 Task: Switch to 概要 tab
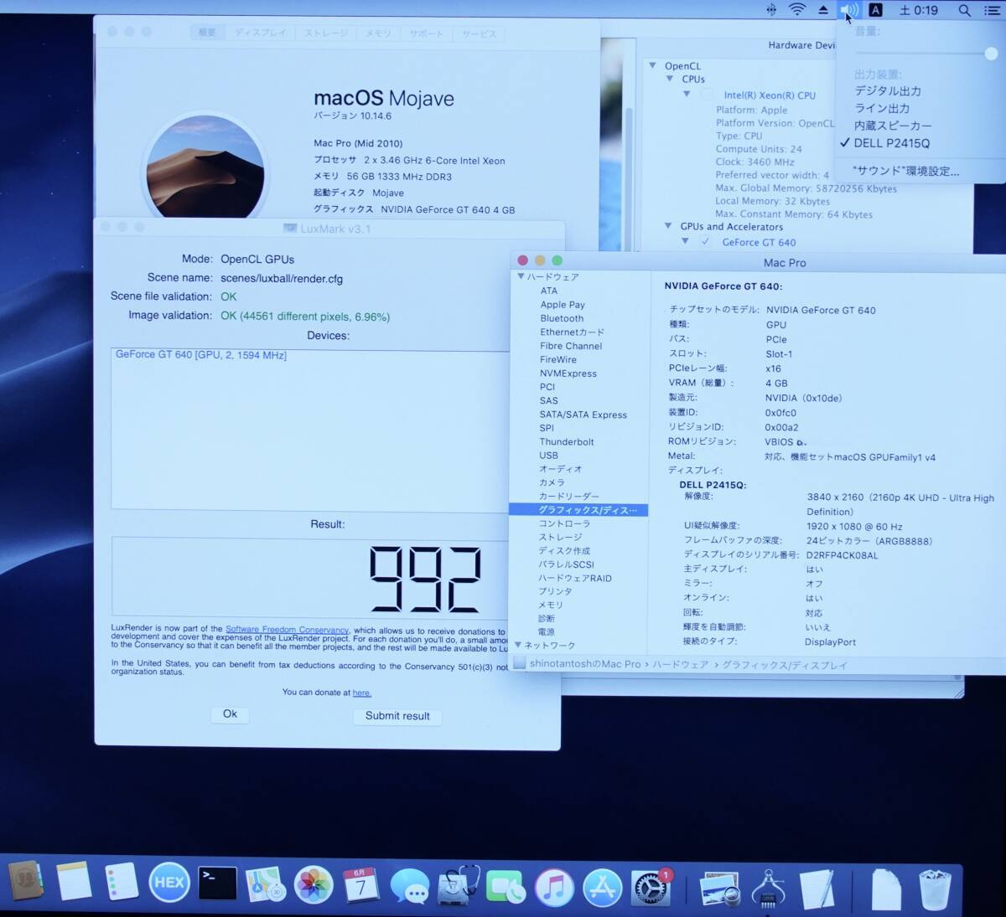[x=207, y=33]
